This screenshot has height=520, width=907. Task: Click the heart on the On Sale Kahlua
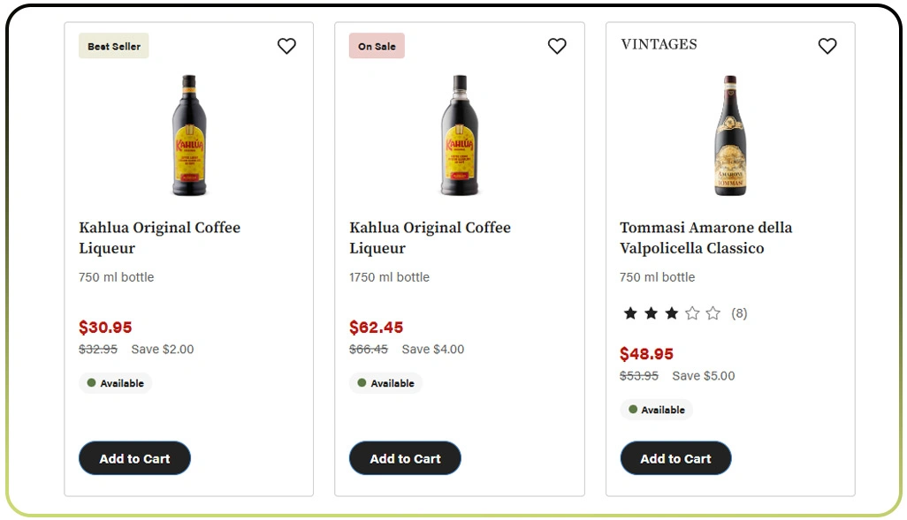[557, 46]
